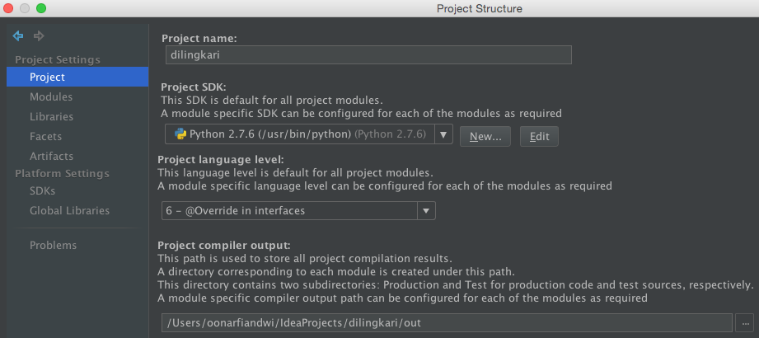Image resolution: width=759 pixels, height=338 pixels.
Task: Click the New... SDK button
Action: (485, 136)
